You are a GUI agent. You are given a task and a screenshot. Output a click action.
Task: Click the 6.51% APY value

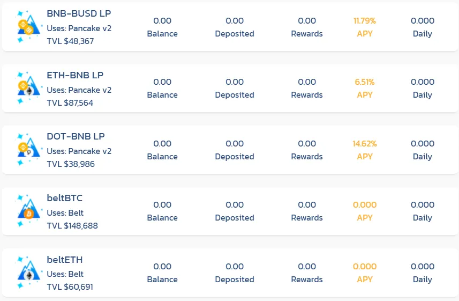pyautogui.click(x=364, y=82)
